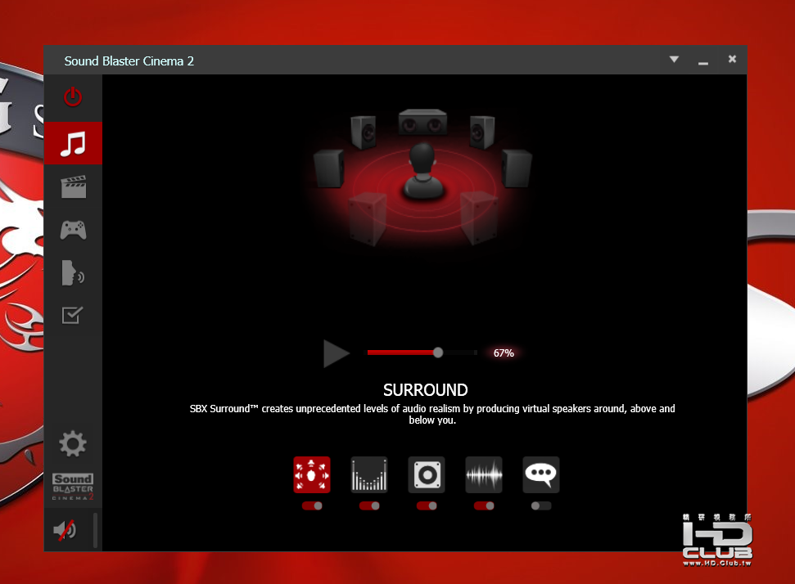Select the Crystalizer equalizer bars icon

pos(369,474)
